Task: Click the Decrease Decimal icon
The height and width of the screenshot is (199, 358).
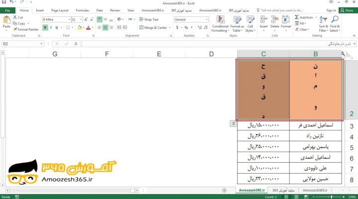Action: point(206,27)
